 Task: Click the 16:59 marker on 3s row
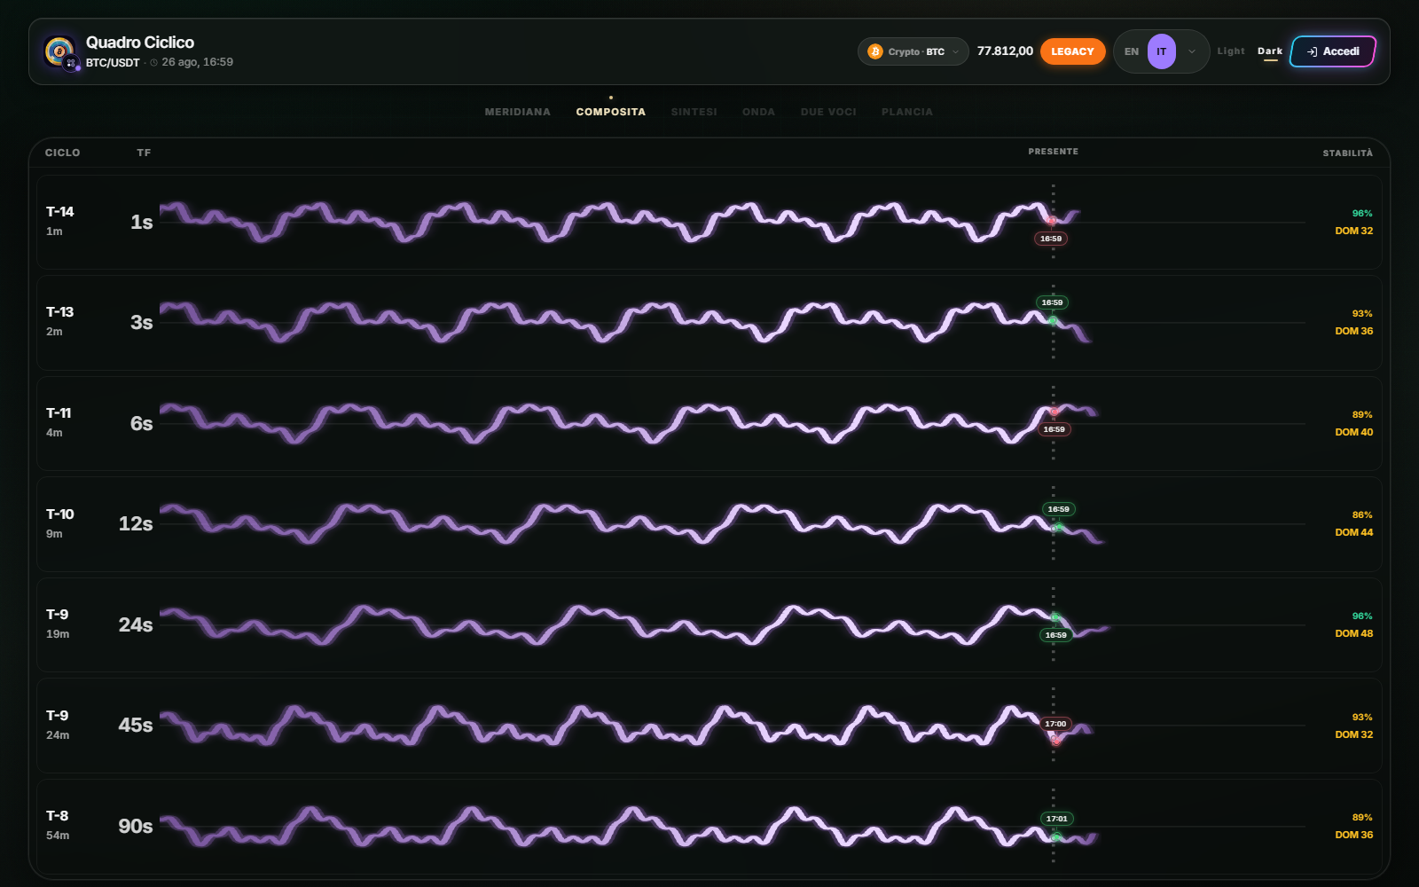coord(1052,302)
